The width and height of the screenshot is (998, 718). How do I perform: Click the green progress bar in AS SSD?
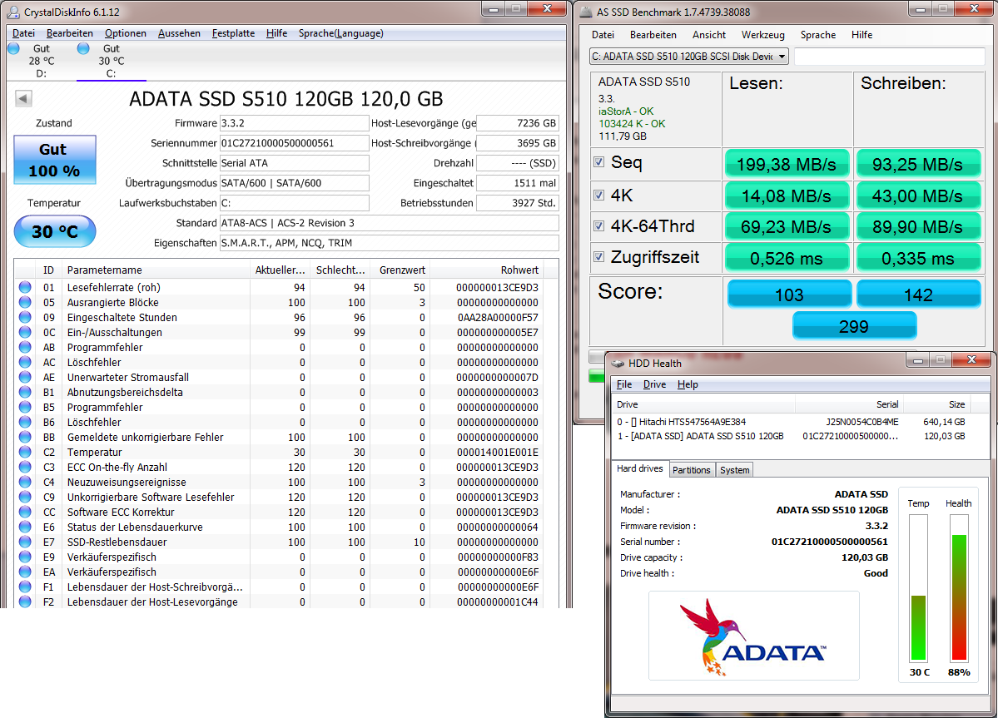tap(597, 376)
